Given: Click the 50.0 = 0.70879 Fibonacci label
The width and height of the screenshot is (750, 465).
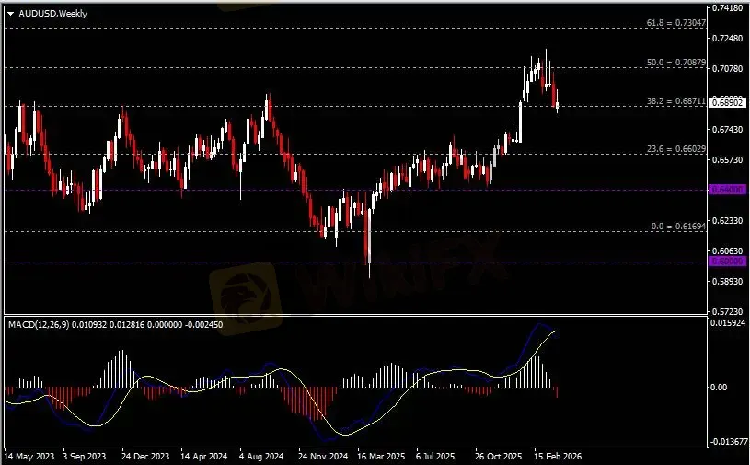Looking at the screenshot, I should [675, 62].
